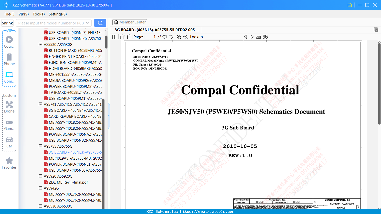Open BUTTON BOARD-(4059M3) file
The image size is (381, 214).
point(75,50)
